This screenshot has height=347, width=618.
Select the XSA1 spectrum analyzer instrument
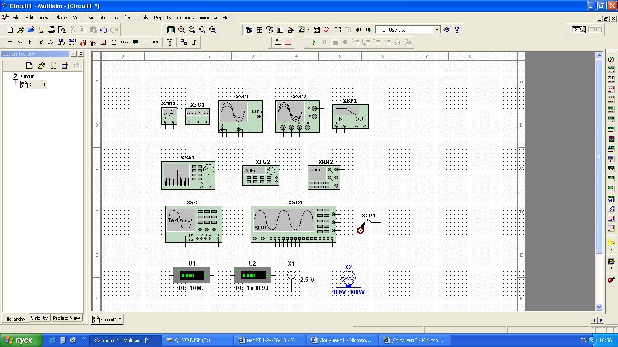pos(188,175)
